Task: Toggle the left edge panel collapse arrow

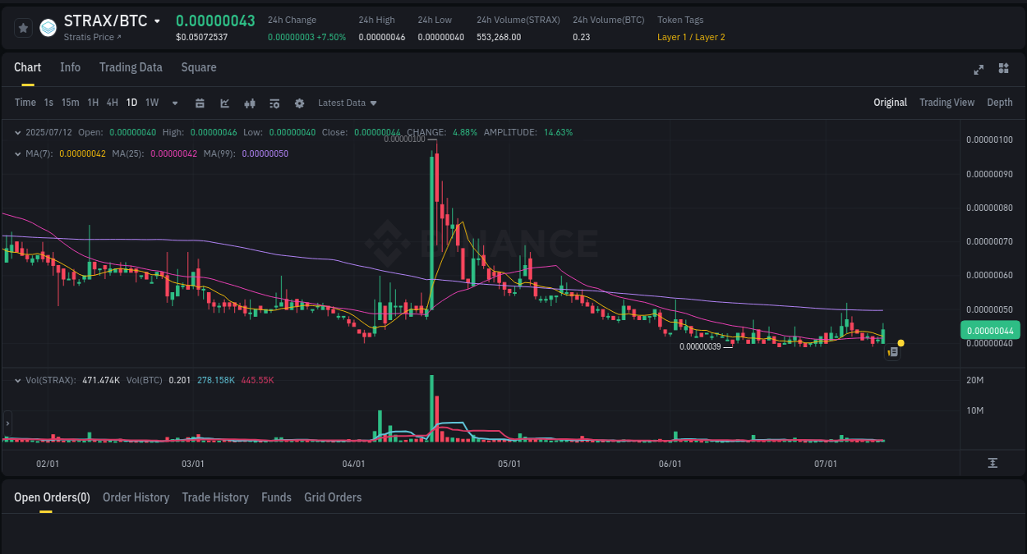Action: [x=7, y=425]
